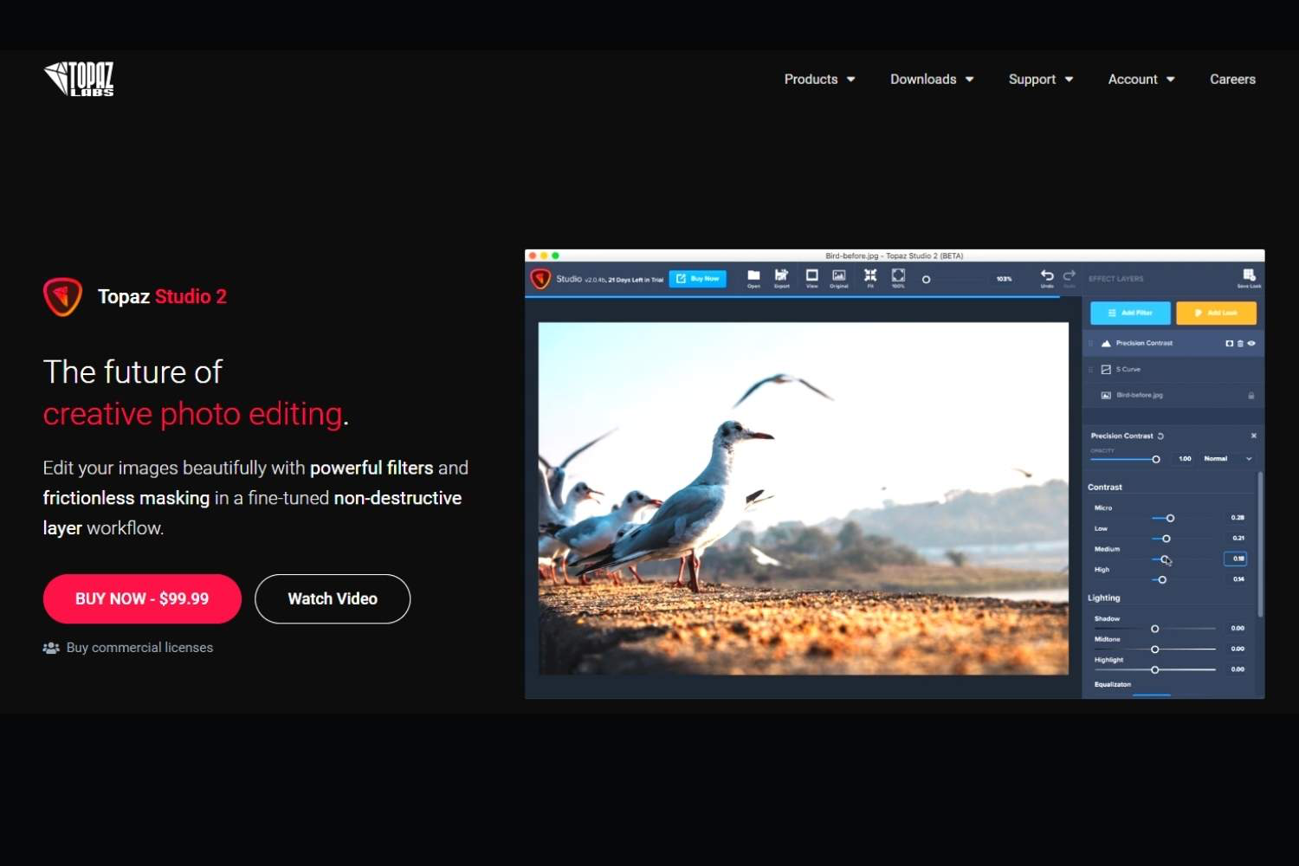The height and width of the screenshot is (866, 1299).
Task: Click the Topaz Studio 2 shield logo
Action: pyautogui.click(x=62, y=296)
